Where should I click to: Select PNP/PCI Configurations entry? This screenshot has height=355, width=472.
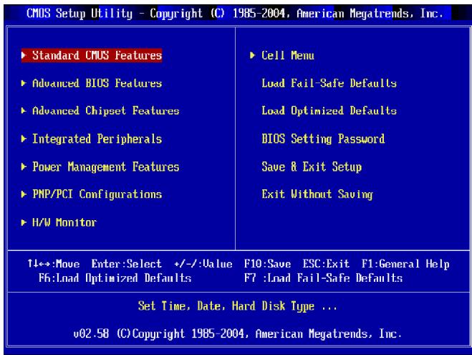(x=97, y=194)
